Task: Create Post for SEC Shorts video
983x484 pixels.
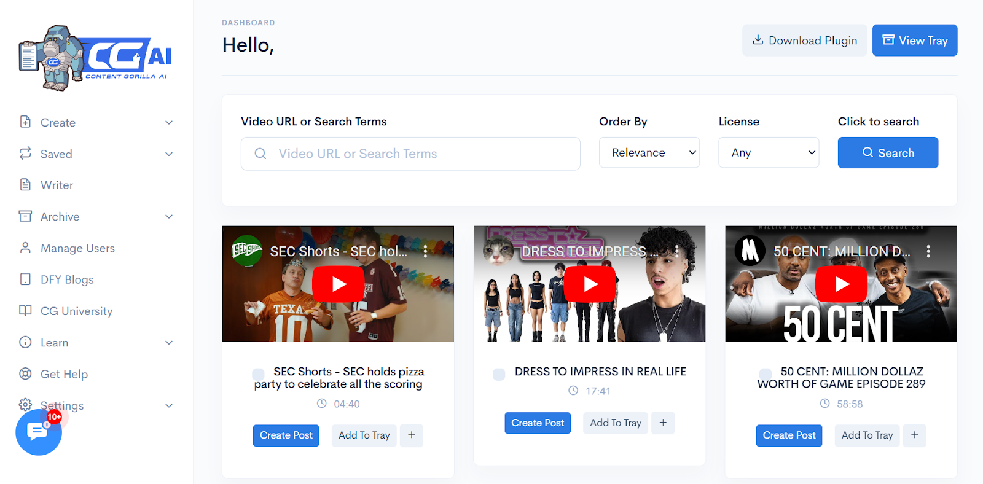Action: tap(286, 435)
